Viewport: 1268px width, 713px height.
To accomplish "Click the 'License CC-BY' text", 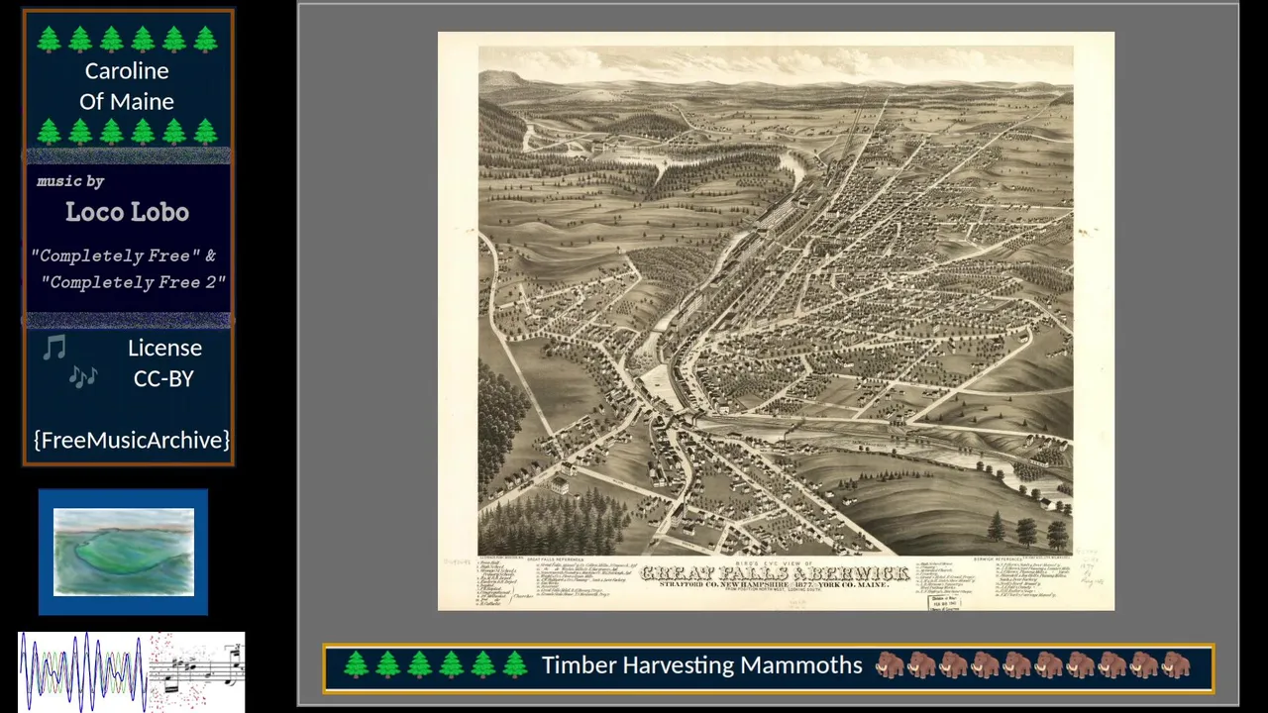I will (x=164, y=362).
